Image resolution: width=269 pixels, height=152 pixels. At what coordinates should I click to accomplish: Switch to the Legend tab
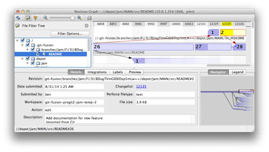[x=238, y=72]
